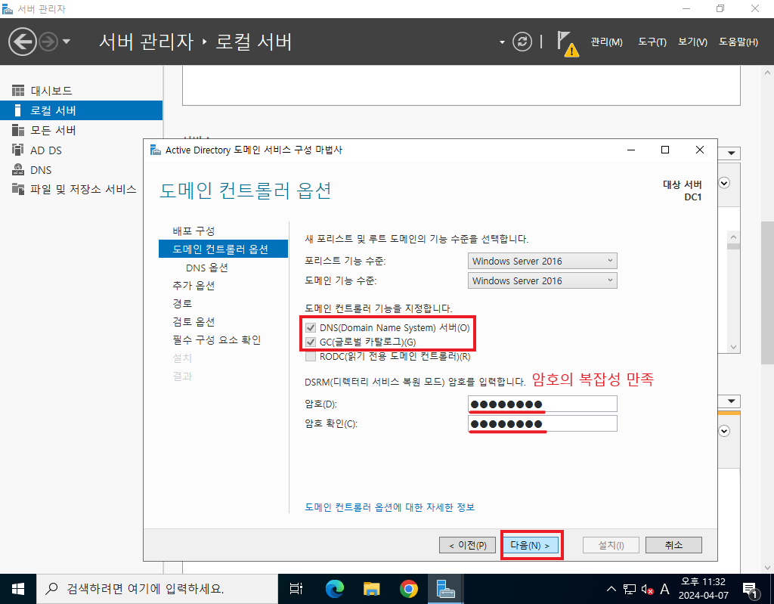Go to 검토 옵션 wizard step
The image size is (774, 604).
[x=193, y=321]
